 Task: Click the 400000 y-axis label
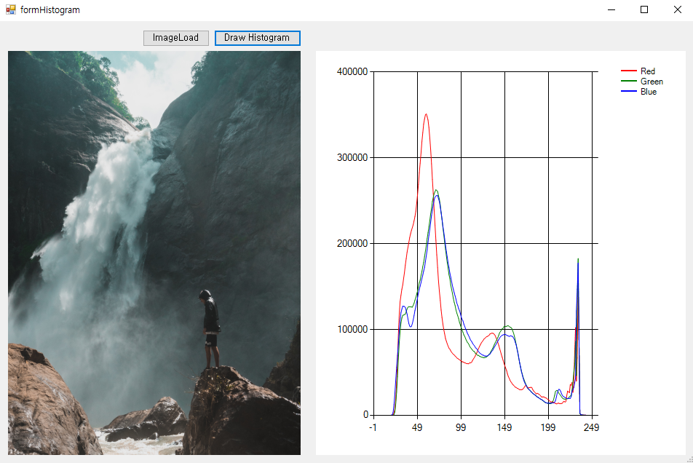(352, 71)
